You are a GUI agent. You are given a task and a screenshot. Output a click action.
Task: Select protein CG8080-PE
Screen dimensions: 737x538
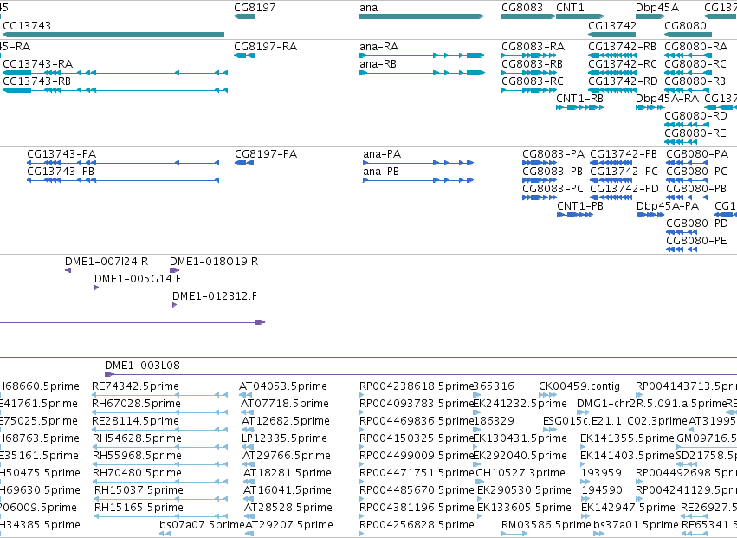[682, 250]
